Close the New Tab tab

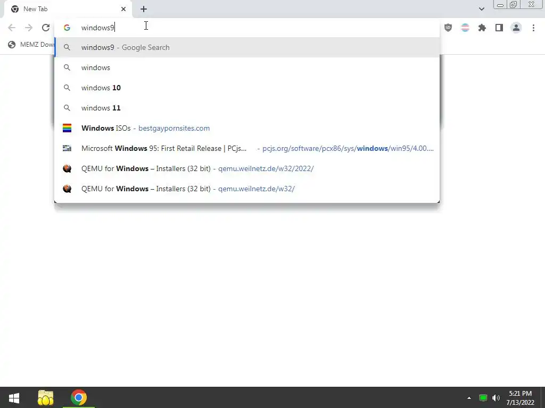(123, 9)
